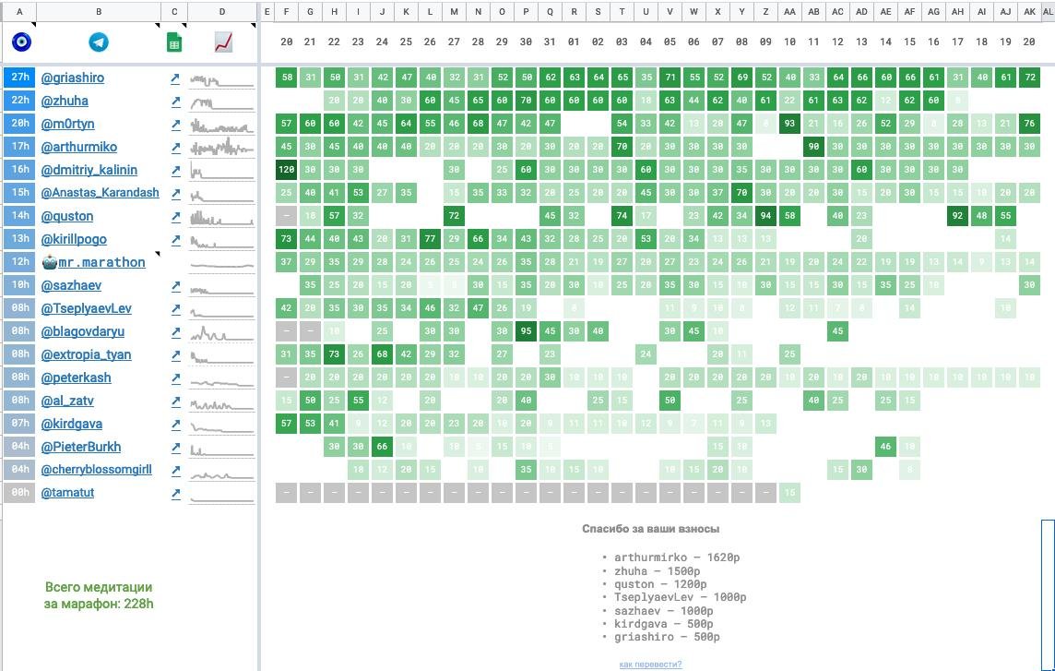This screenshot has height=671, width=1055.
Task: Click the green Google Sheets icon
Action: pos(173,42)
